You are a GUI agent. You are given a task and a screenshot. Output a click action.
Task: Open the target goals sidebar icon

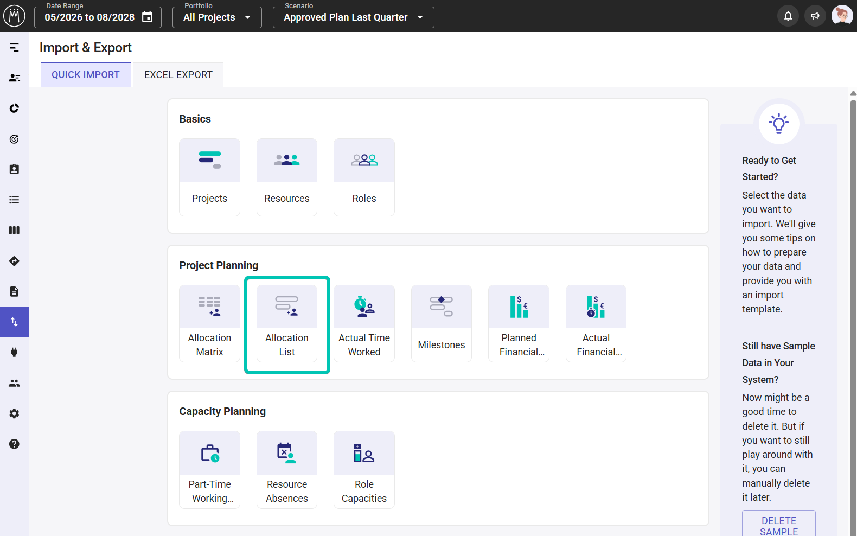(14, 139)
